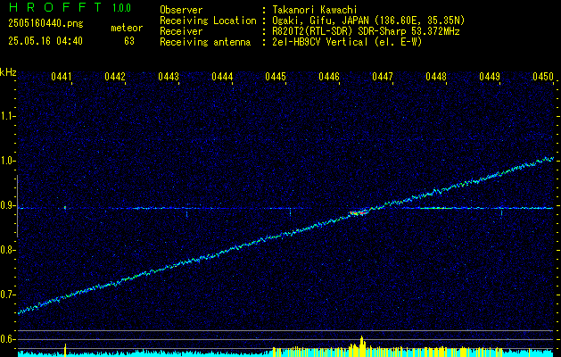Click the 0.9 kHz axis label

(7, 205)
